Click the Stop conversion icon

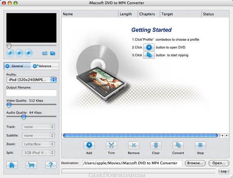tap(200, 145)
